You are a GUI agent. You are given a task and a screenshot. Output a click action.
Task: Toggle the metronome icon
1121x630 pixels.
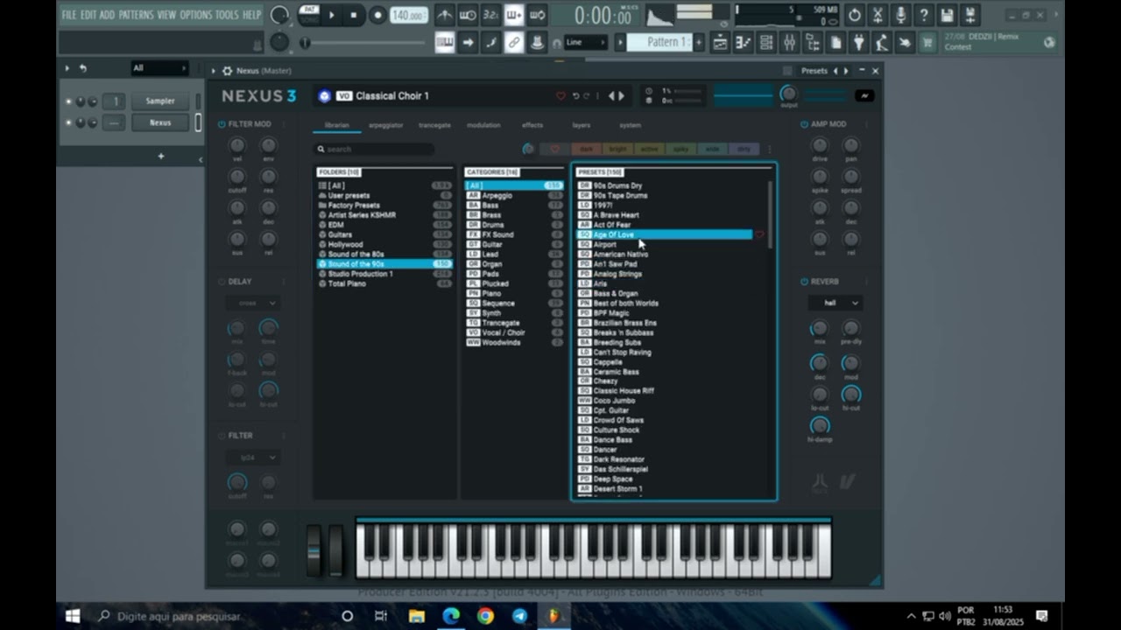(x=445, y=15)
